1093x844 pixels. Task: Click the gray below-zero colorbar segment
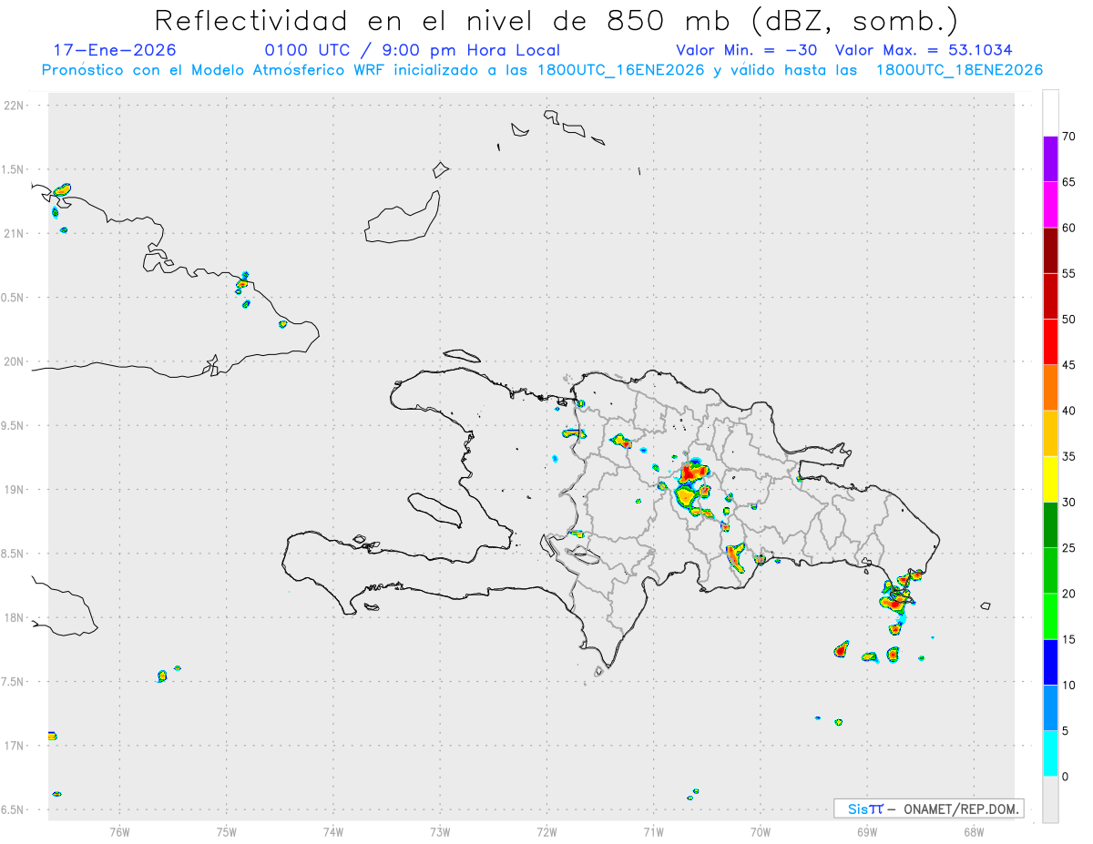click(1050, 799)
